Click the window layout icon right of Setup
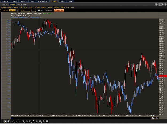 click(165, 4)
